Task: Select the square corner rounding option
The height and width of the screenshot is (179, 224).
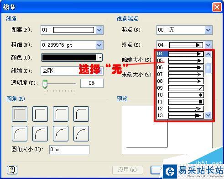Action: [20, 114]
